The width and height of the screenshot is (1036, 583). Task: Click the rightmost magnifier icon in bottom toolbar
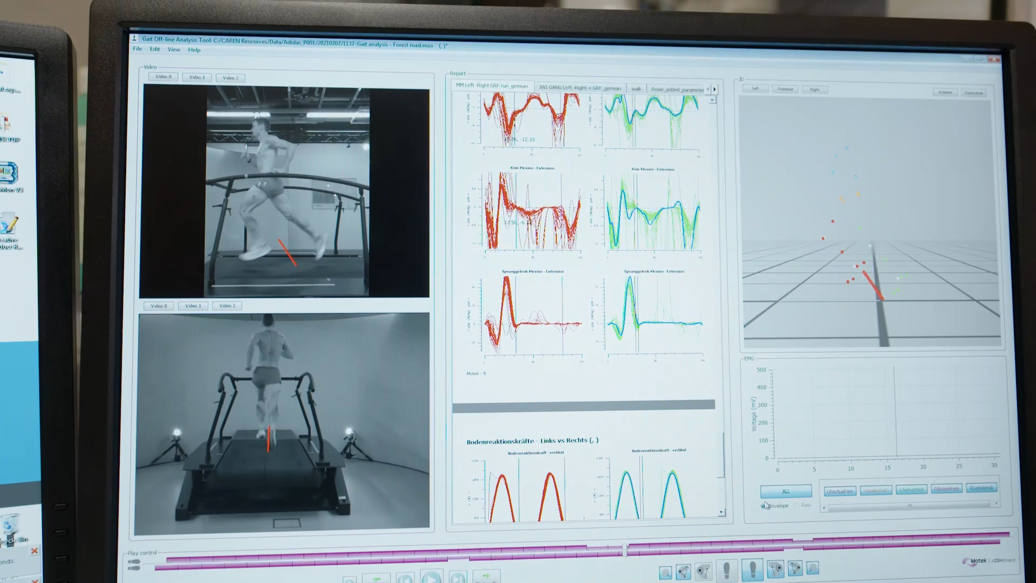(813, 568)
